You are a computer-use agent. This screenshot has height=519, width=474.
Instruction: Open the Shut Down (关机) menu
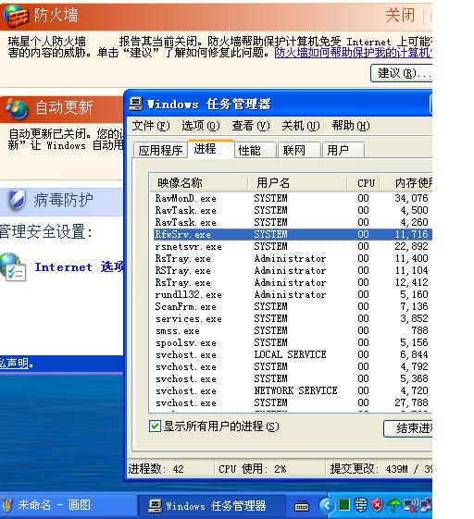[301, 126]
